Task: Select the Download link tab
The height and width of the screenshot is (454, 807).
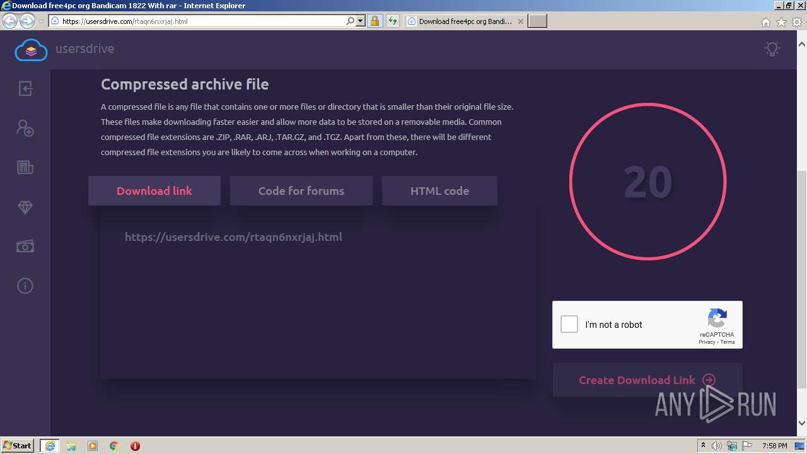Action: pos(154,190)
